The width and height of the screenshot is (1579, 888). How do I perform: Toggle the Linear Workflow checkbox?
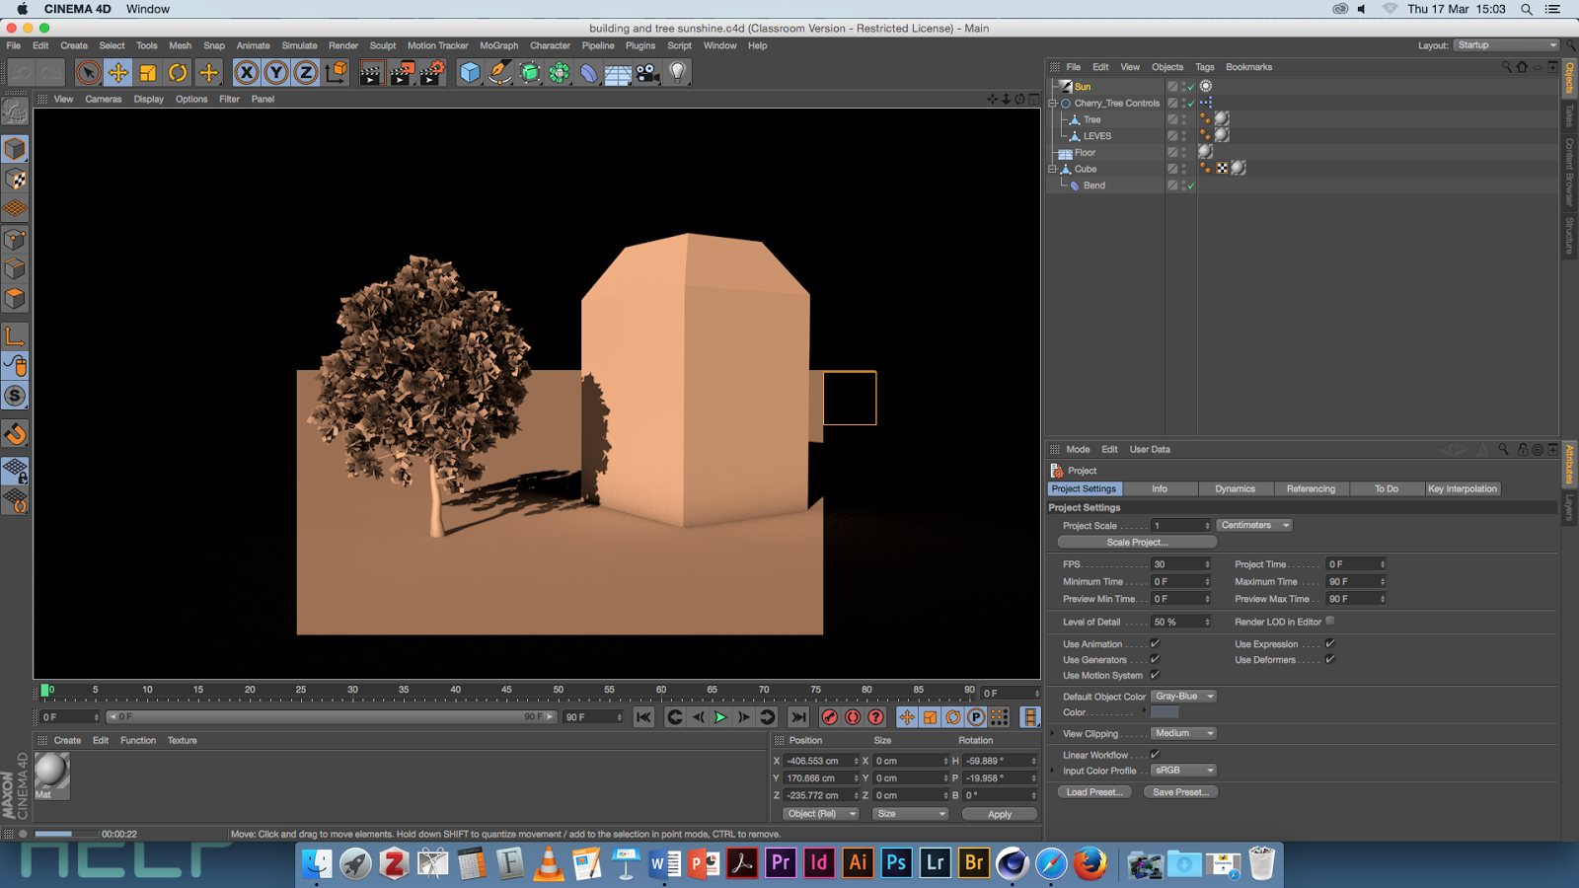[x=1155, y=755]
